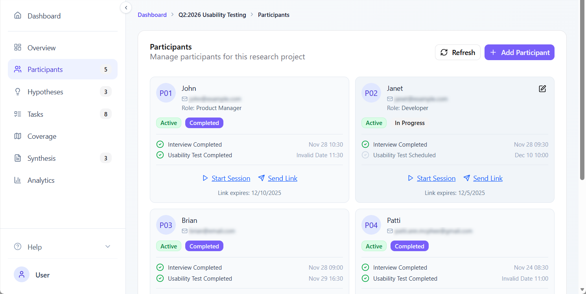Click Send Link on Janet's card
586x294 pixels.
[x=487, y=178]
